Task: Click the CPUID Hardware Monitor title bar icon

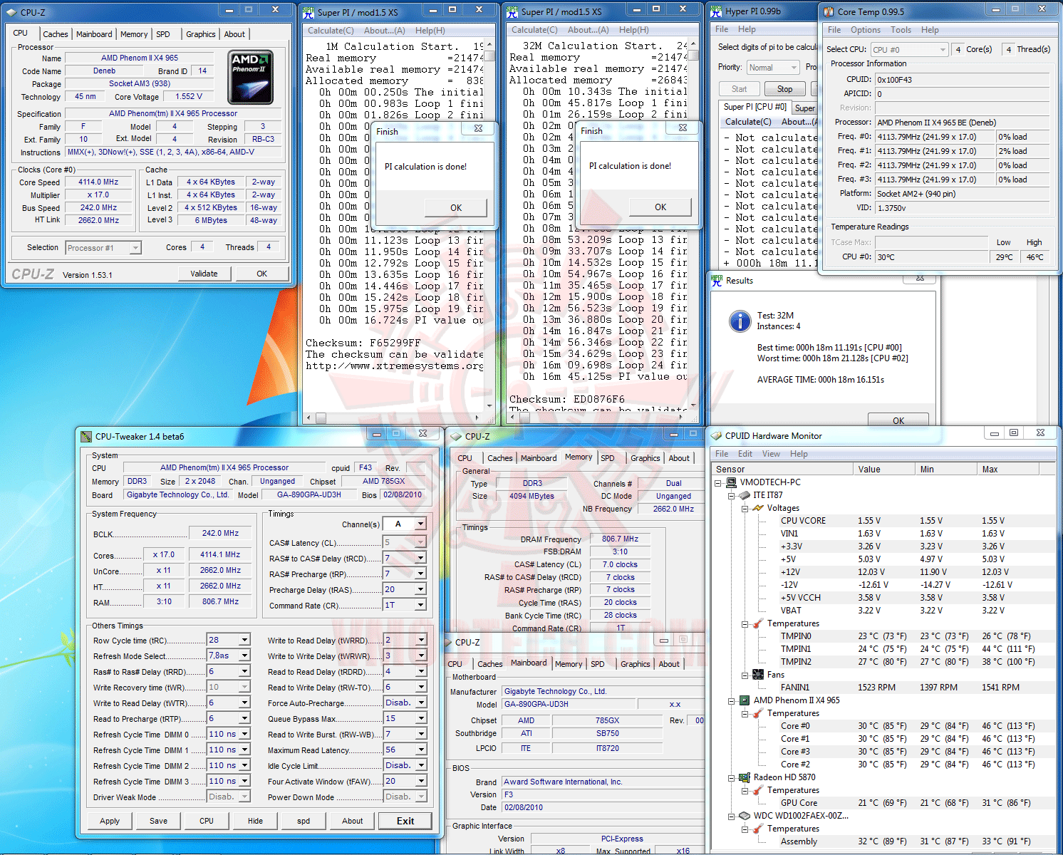Action: click(717, 435)
